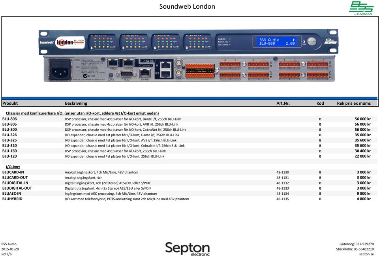This screenshot has height=256, width=379.
Task: Select product name BLUHYBRID
Action: (12, 199)
